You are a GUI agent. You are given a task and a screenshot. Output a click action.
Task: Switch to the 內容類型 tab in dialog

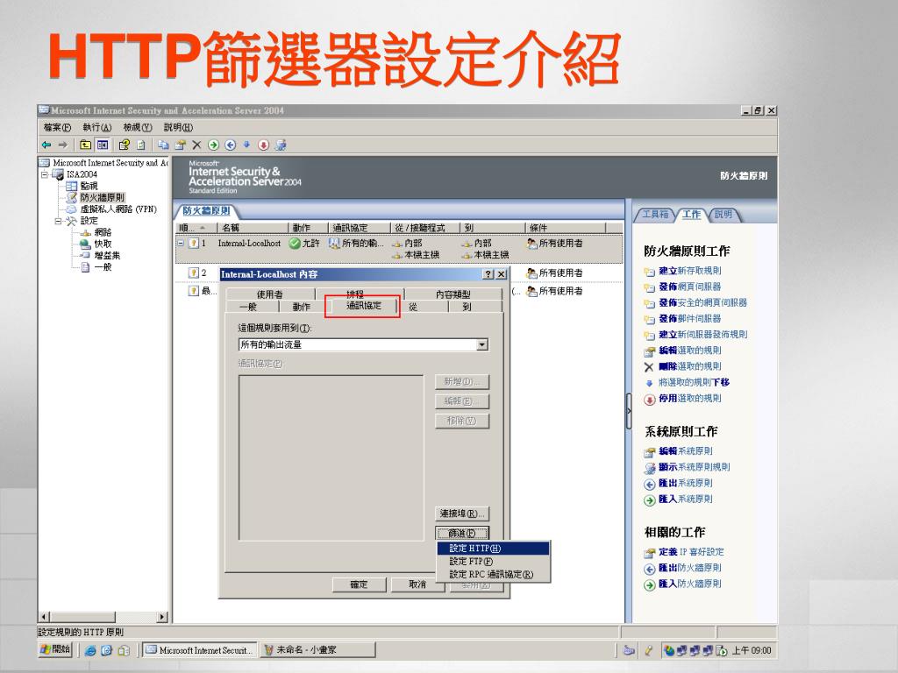coord(453,294)
